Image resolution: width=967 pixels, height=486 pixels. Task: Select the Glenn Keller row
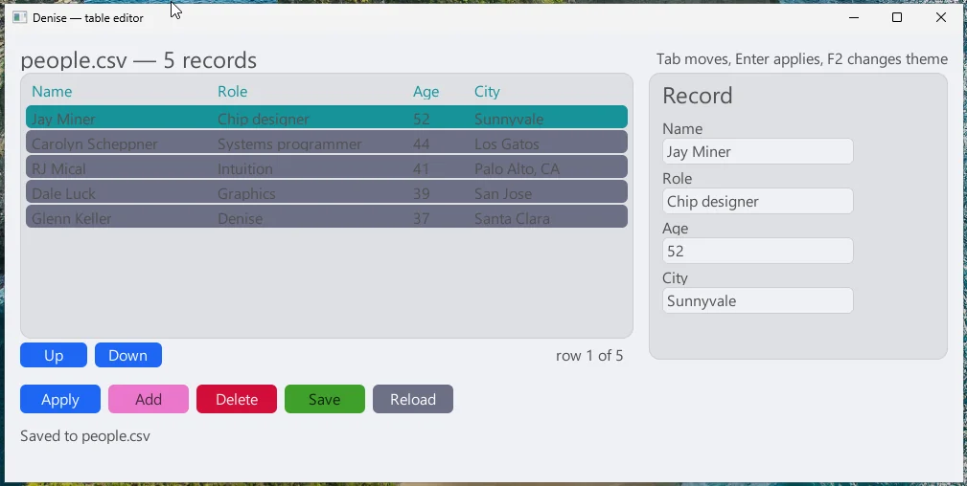[x=327, y=217]
